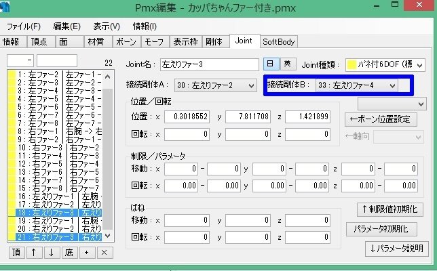Click the 位置 x value field

point(187,117)
